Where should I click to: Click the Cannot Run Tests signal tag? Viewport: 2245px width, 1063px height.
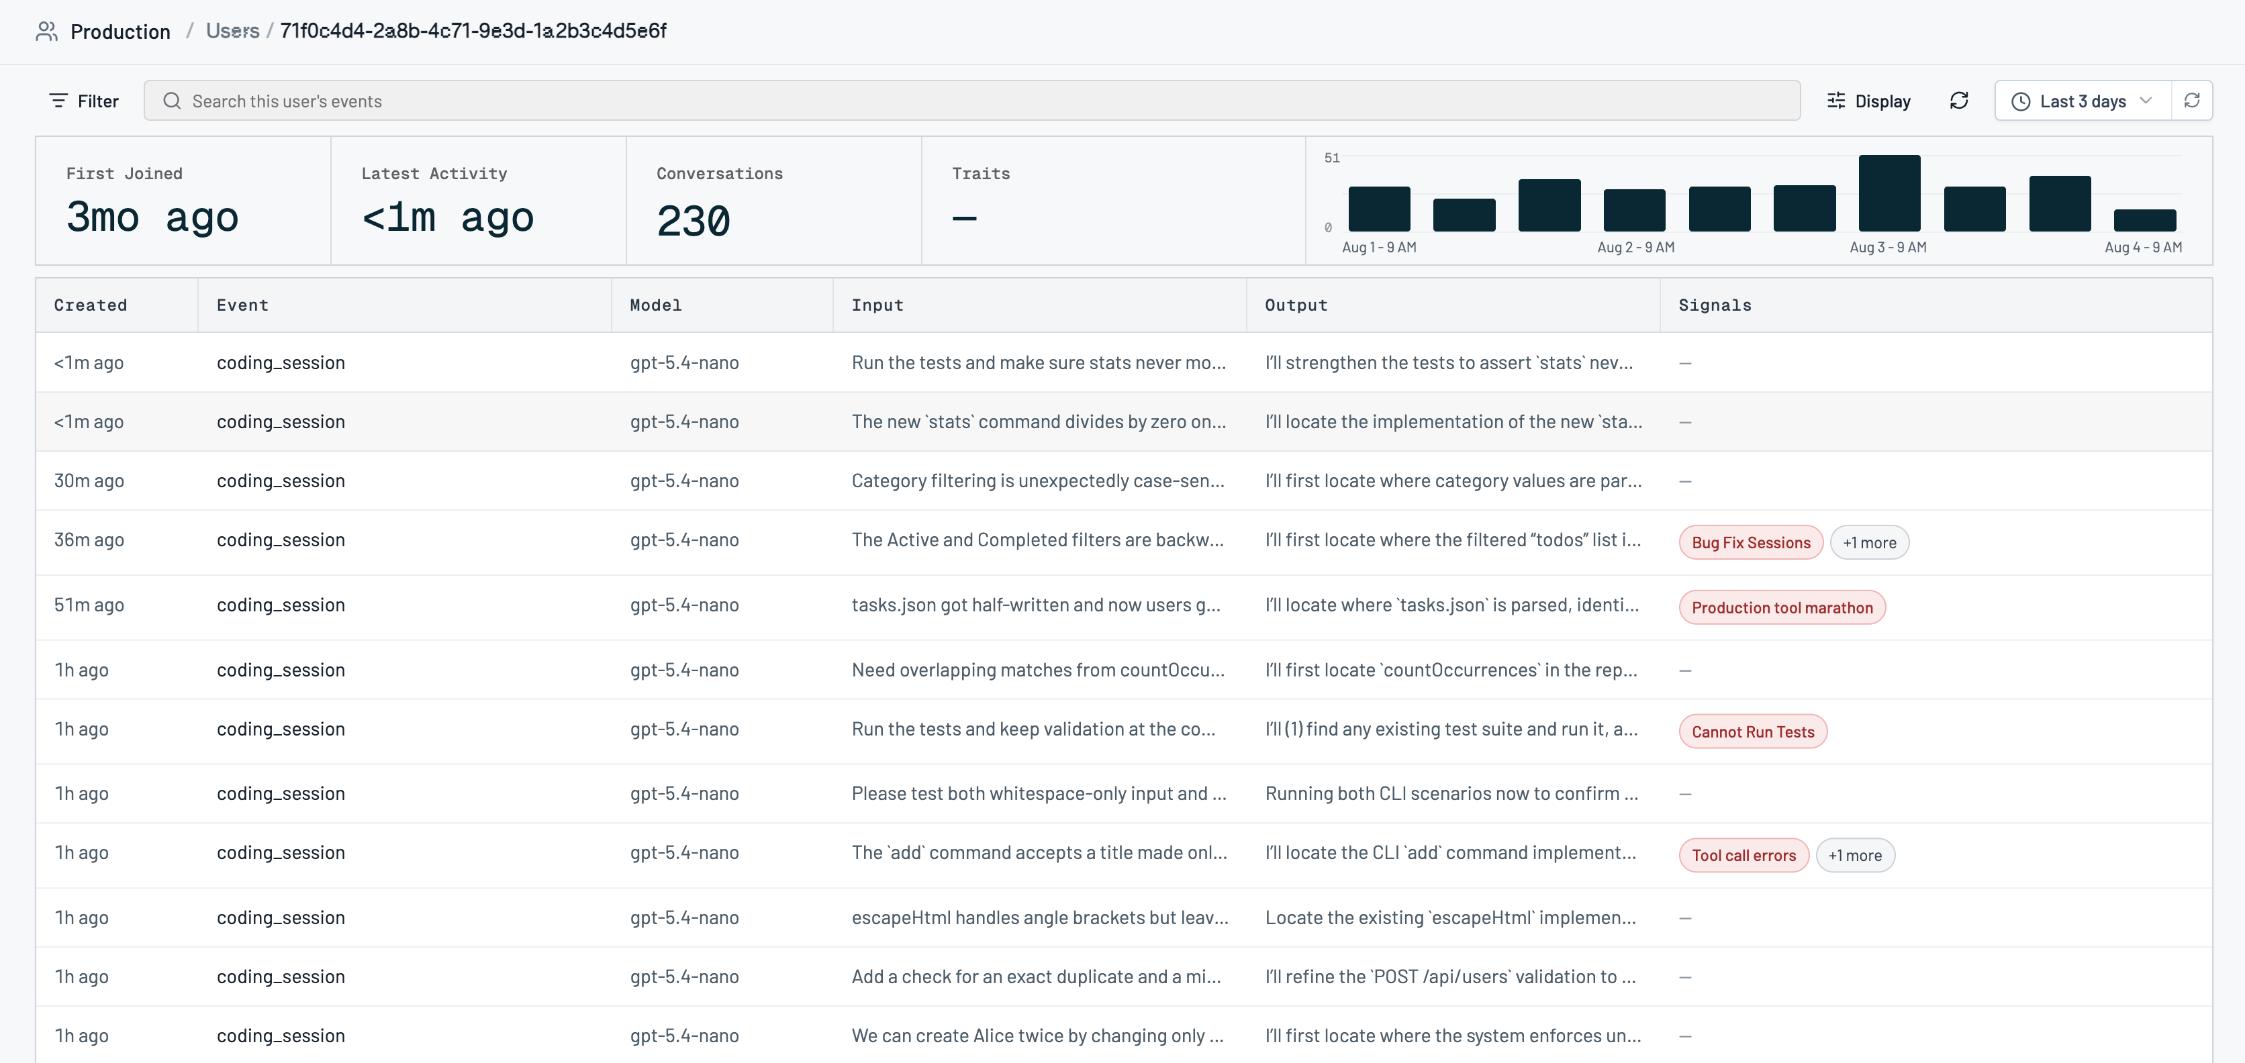point(1753,732)
